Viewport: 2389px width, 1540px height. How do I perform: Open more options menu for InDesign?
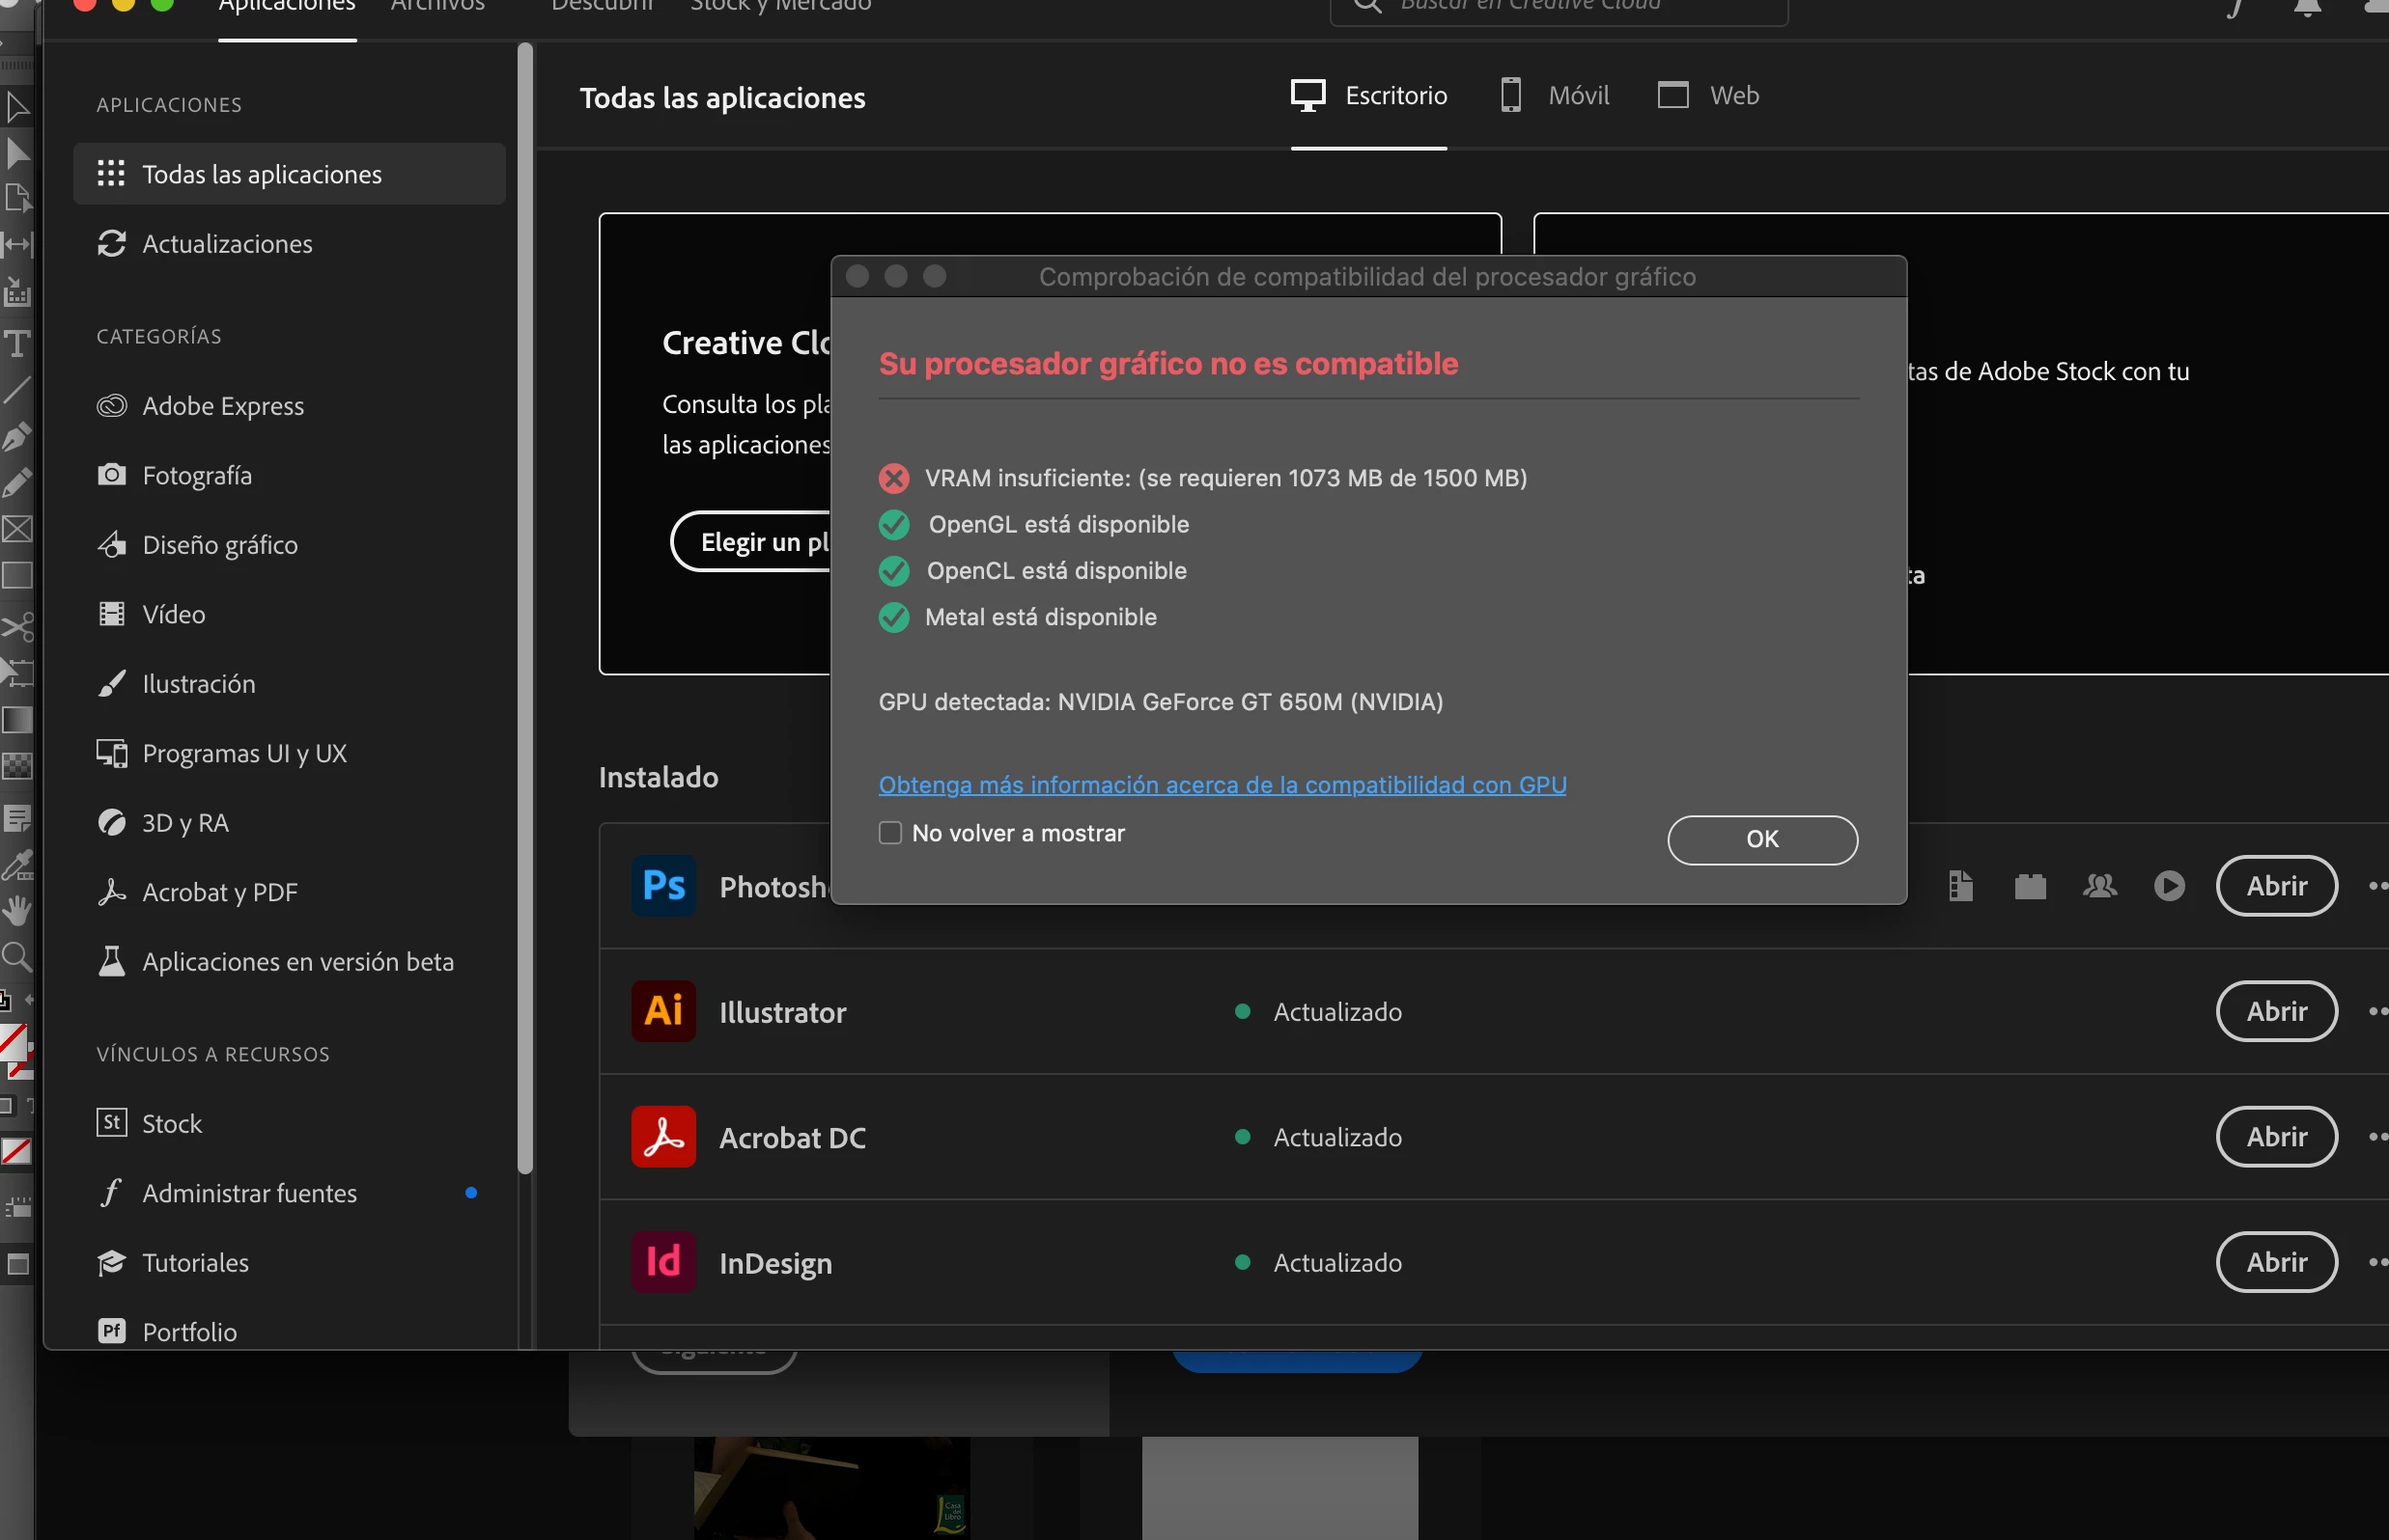(x=2377, y=1262)
